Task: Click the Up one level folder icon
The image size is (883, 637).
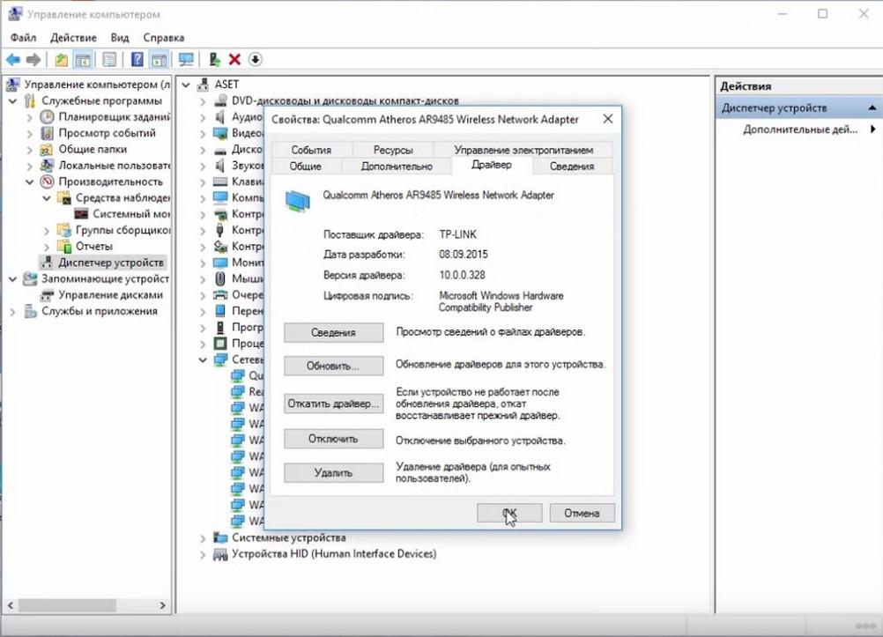Action: [61, 59]
